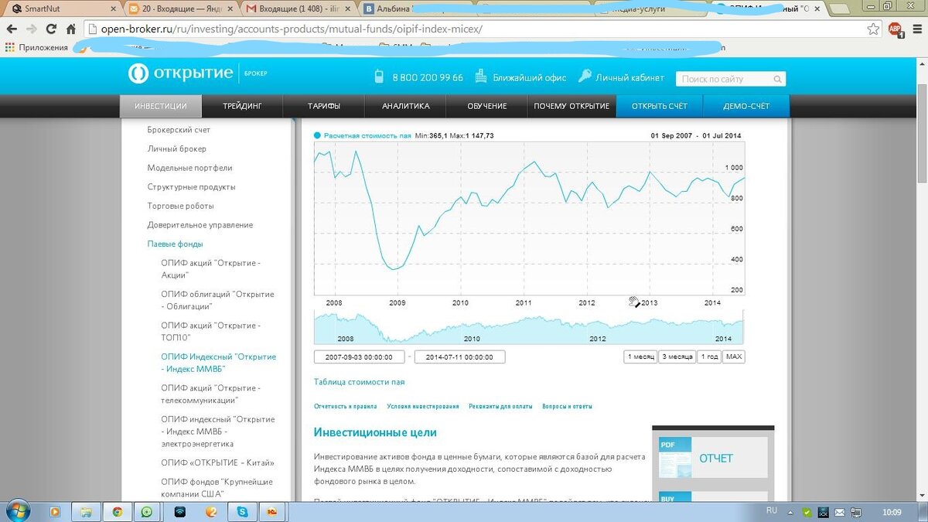Viewport: 928px width, 522px height.
Task: Open Торговые роботы in the sidebar
Action: click(x=180, y=206)
